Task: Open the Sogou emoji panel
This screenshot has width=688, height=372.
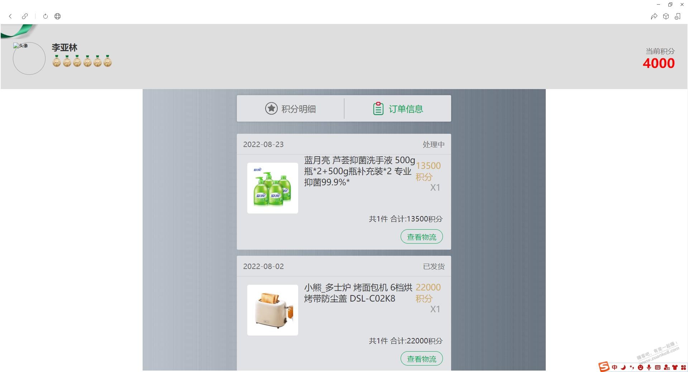Action: (x=640, y=367)
